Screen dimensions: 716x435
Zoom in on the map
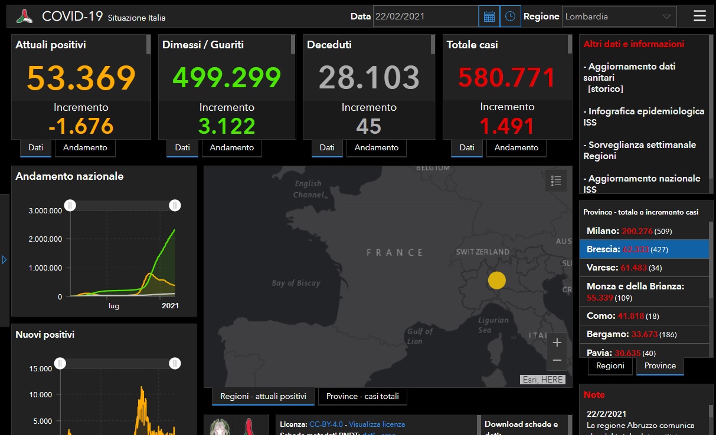[x=557, y=342]
